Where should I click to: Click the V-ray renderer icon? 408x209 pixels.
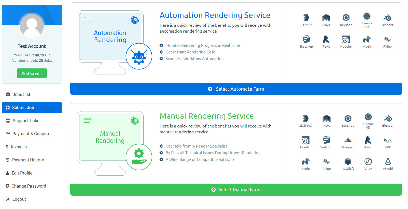click(368, 162)
